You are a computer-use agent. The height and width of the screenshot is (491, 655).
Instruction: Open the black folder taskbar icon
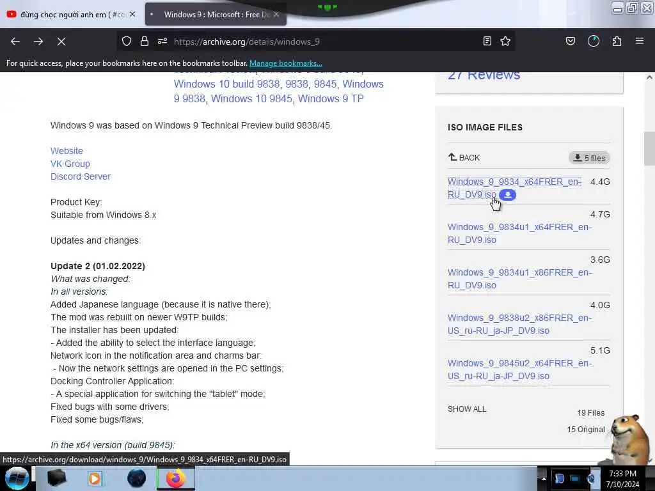pyautogui.click(x=56, y=478)
